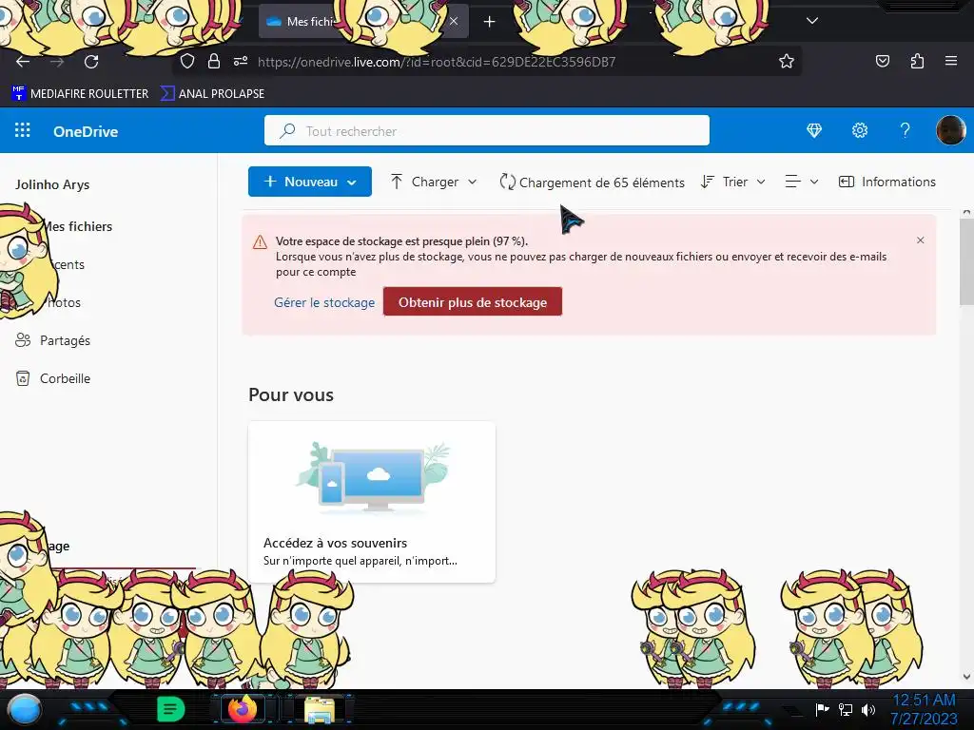Close the Mes fichiers tab
The height and width of the screenshot is (730, 974).
454,21
